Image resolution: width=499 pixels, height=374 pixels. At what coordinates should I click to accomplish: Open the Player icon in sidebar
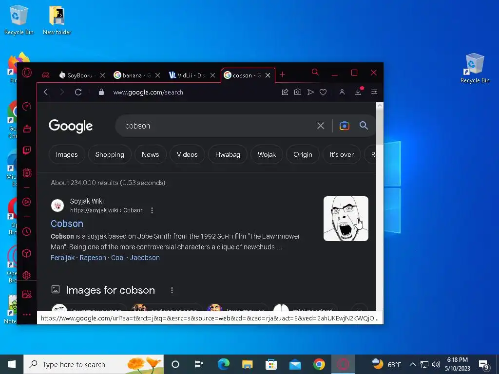click(27, 202)
